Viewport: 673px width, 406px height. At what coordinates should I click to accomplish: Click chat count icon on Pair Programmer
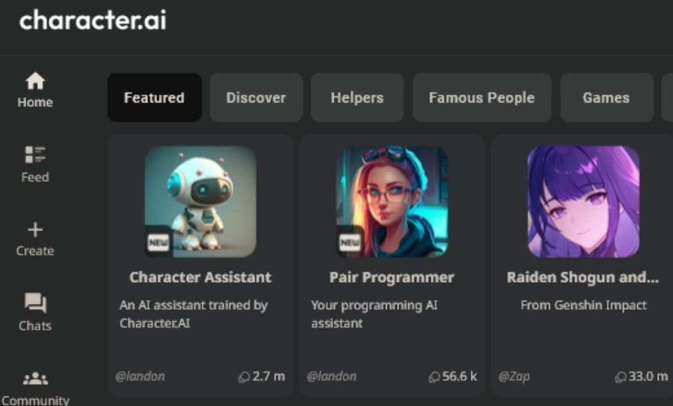434,377
